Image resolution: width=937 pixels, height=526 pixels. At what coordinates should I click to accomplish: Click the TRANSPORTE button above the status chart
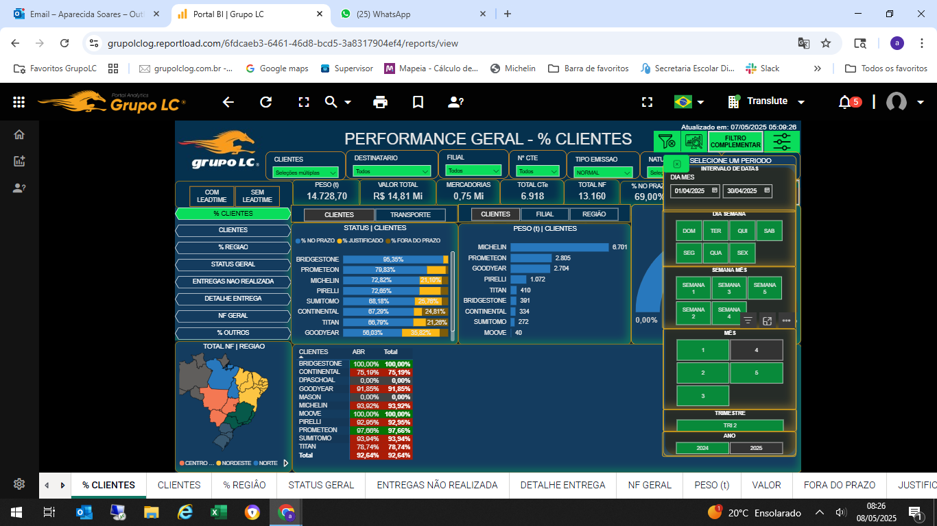pos(410,214)
